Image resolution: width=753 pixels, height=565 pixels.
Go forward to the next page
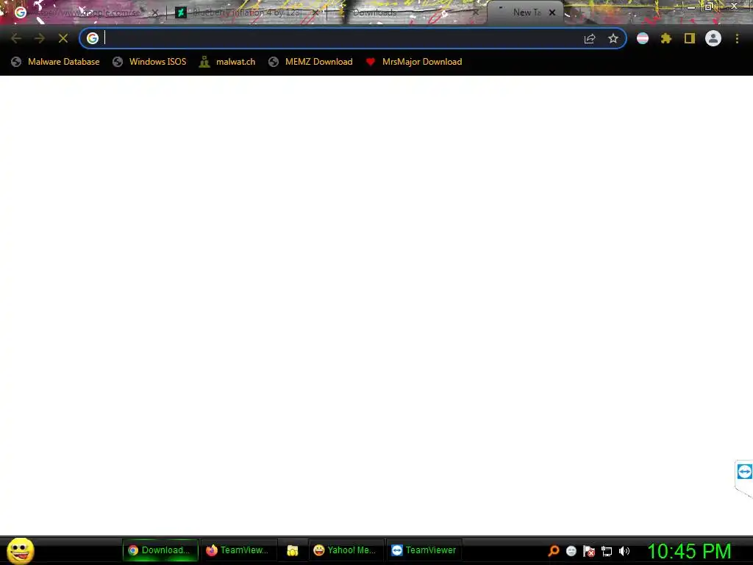coord(40,38)
